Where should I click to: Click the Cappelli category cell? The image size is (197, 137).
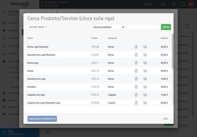pos(112,95)
